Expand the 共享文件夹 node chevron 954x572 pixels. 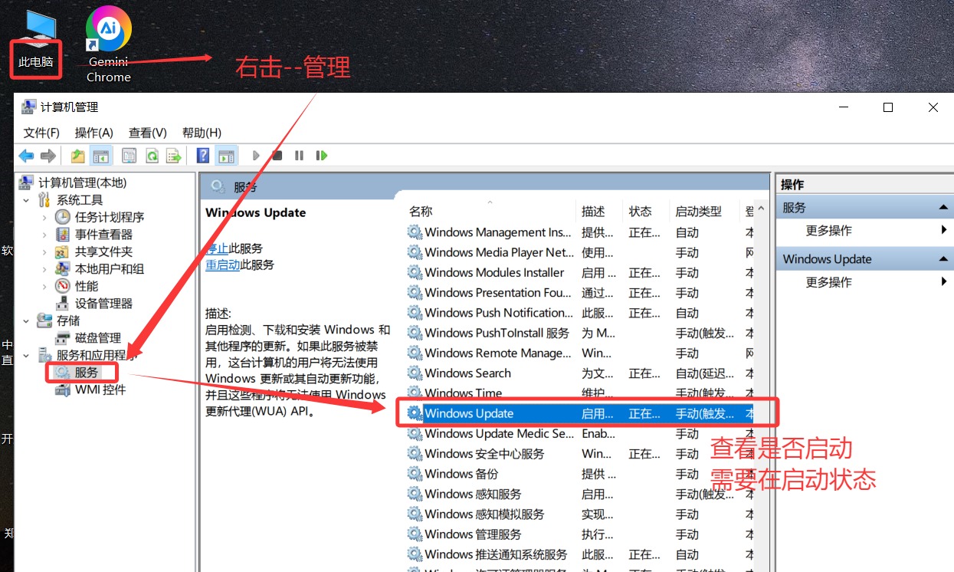click(x=44, y=252)
